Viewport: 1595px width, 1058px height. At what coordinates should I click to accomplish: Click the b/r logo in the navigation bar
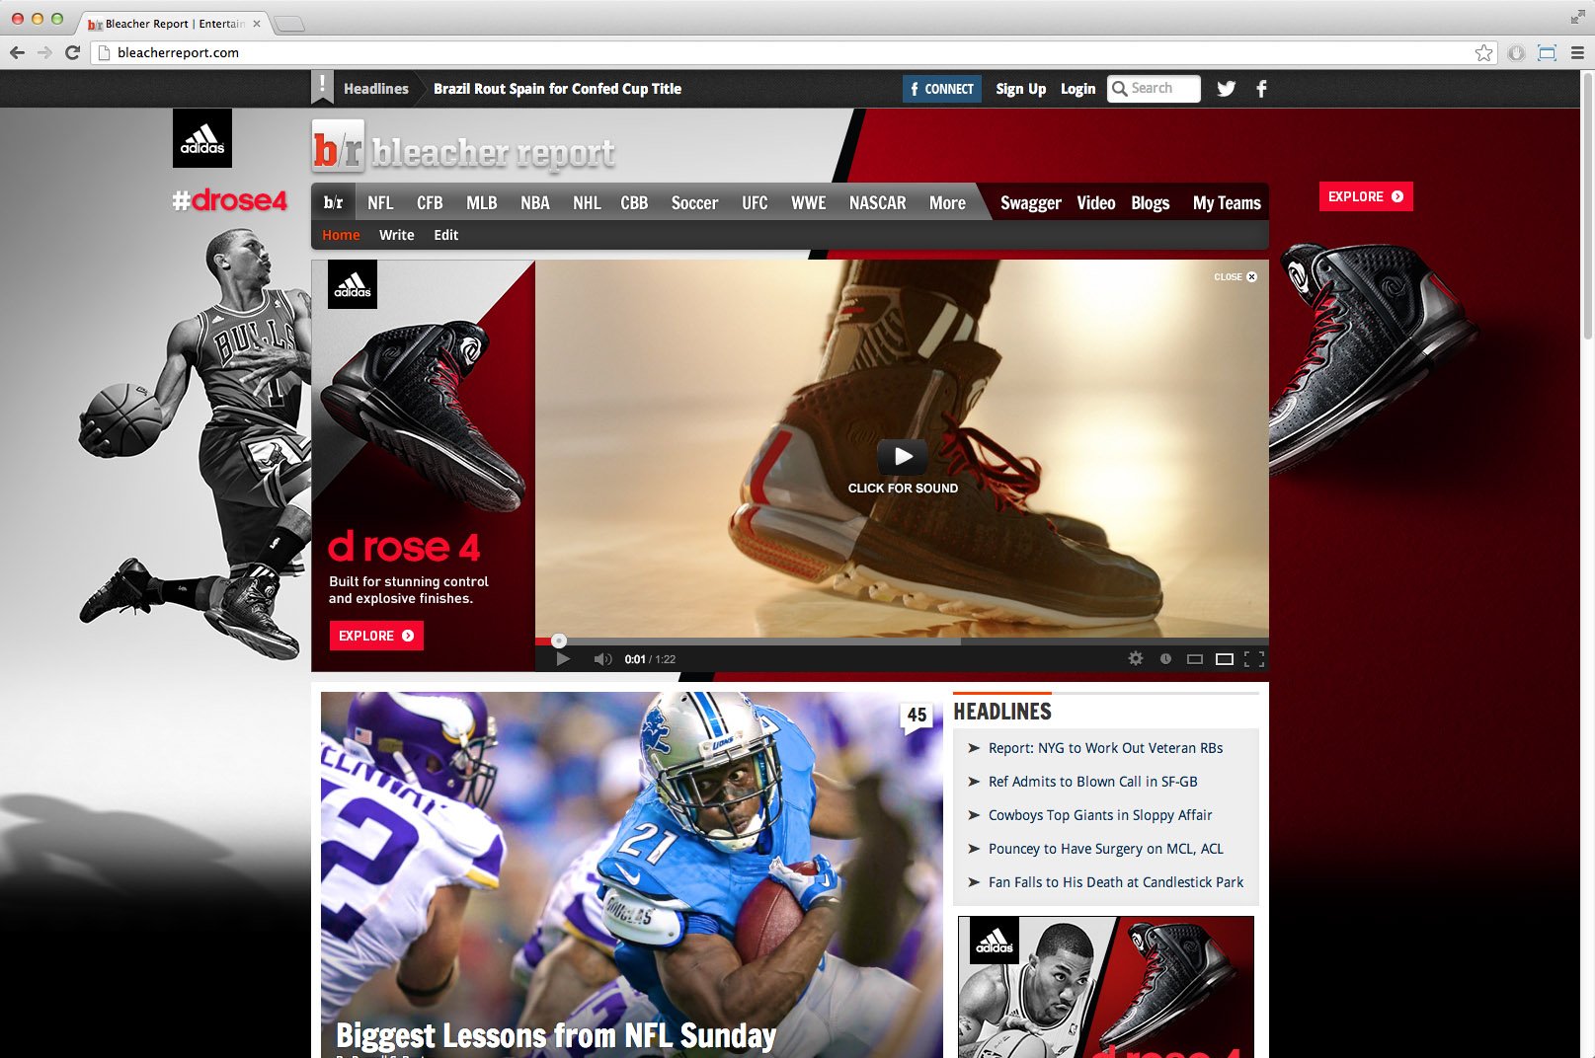(334, 202)
